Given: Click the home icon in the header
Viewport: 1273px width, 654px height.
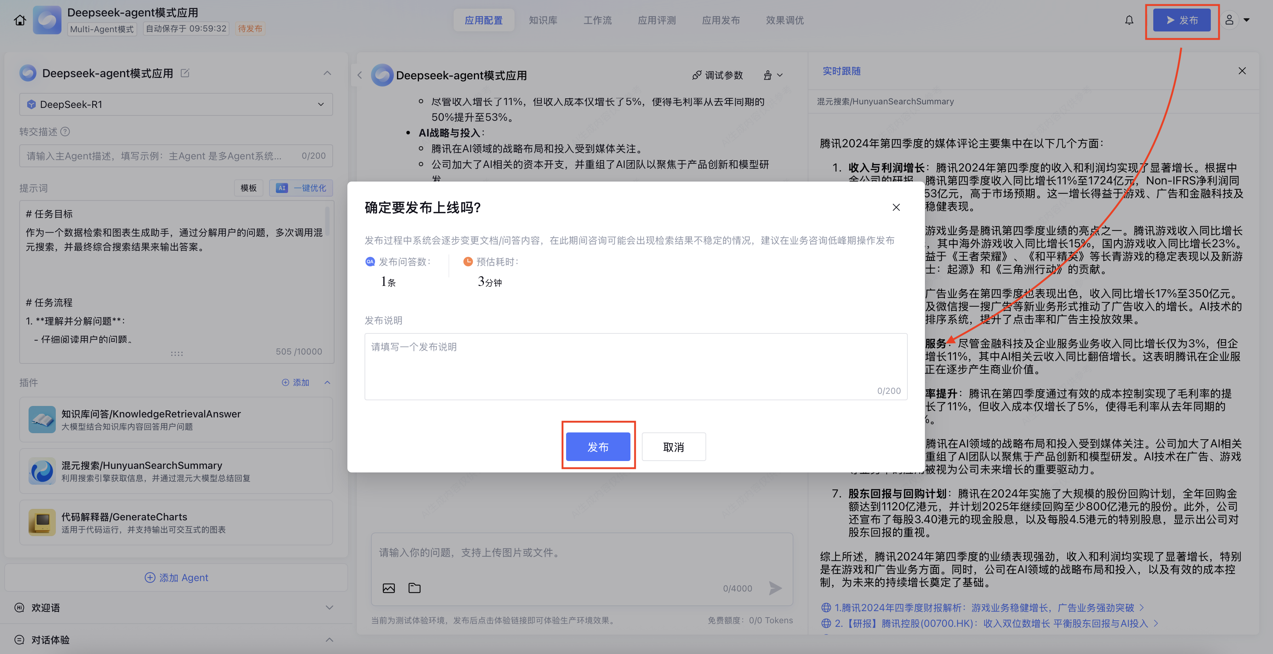Looking at the screenshot, I should 20,20.
